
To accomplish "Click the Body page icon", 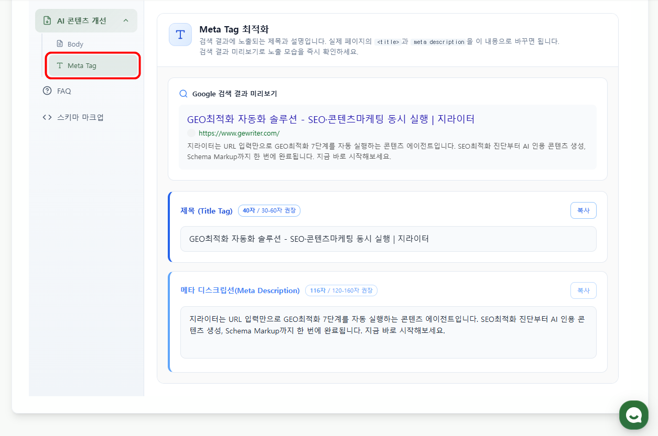I will coord(59,44).
